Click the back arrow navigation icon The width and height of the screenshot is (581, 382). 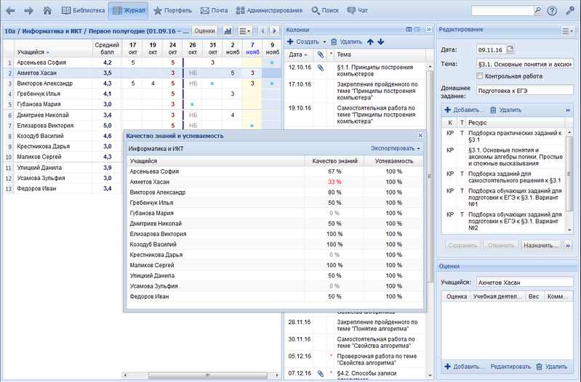coord(10,11)
